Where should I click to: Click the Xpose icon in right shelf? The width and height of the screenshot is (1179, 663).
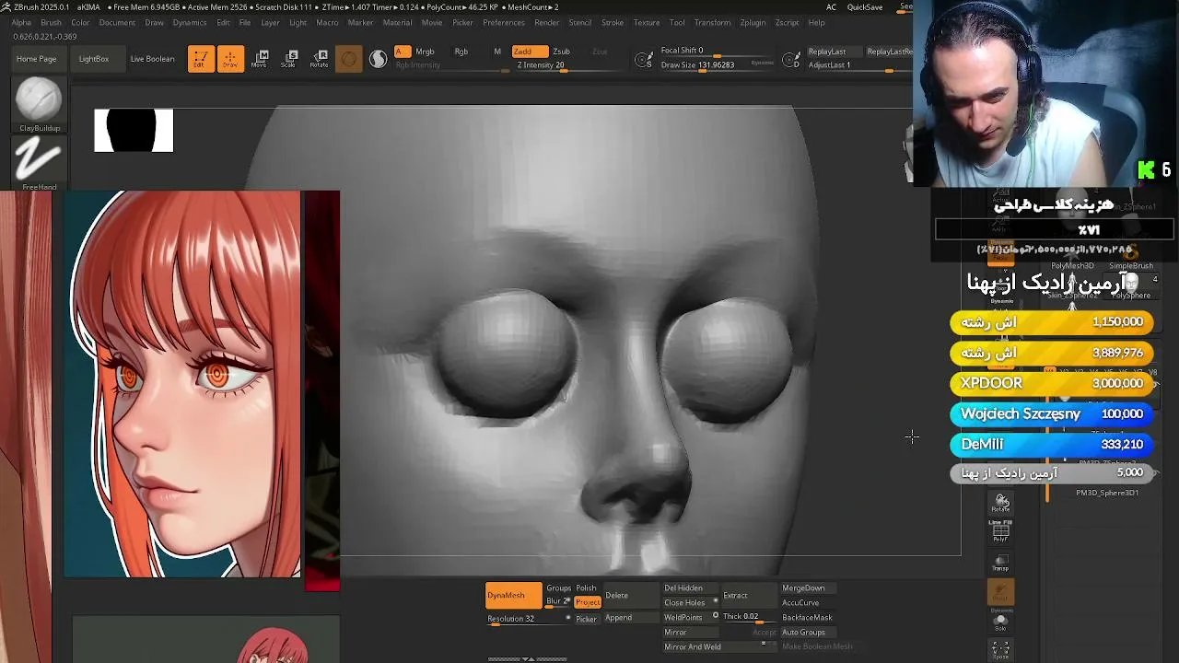coord(1001,650)
